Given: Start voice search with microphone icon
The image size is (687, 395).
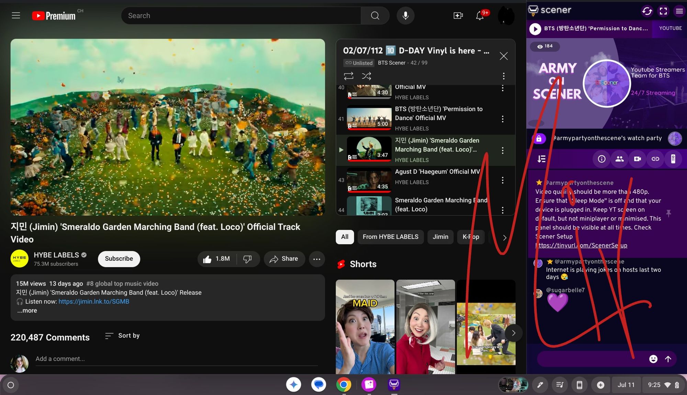Looking at the screenshot, I should pos(406,15).
